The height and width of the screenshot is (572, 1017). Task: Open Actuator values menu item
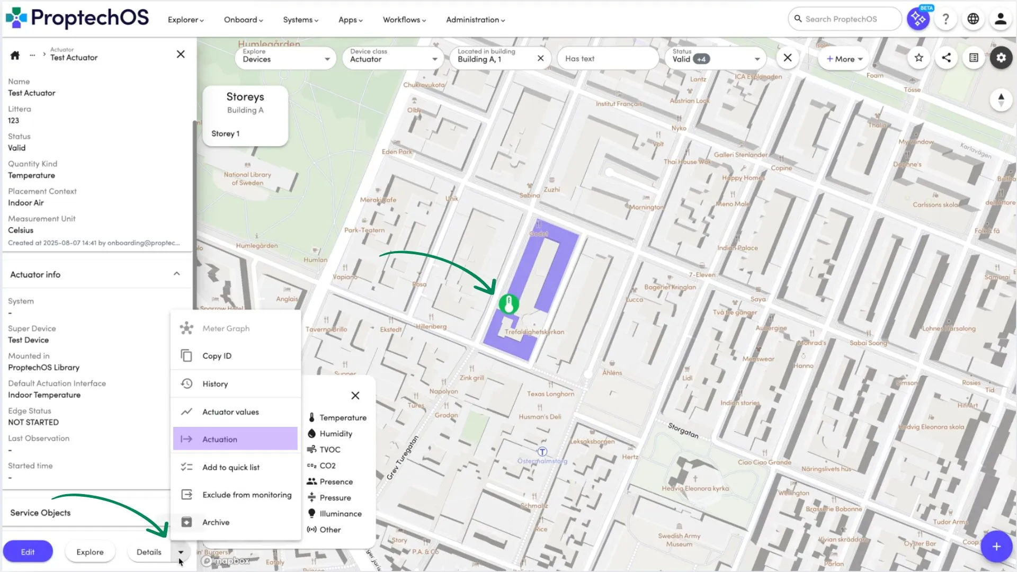(236, 412)
